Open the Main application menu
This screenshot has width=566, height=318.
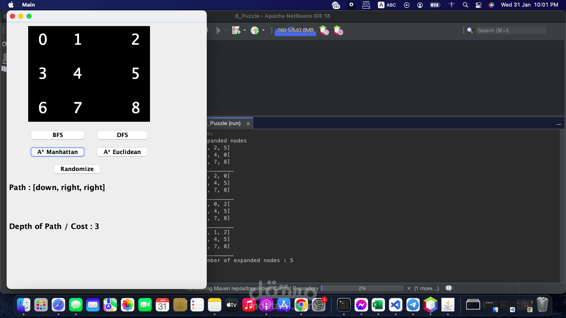[29, 5]
